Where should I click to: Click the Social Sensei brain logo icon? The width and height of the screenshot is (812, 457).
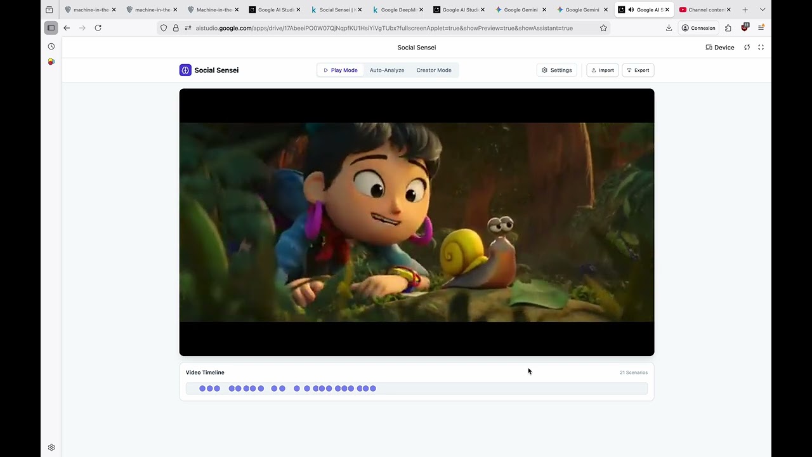pos(185,70)
